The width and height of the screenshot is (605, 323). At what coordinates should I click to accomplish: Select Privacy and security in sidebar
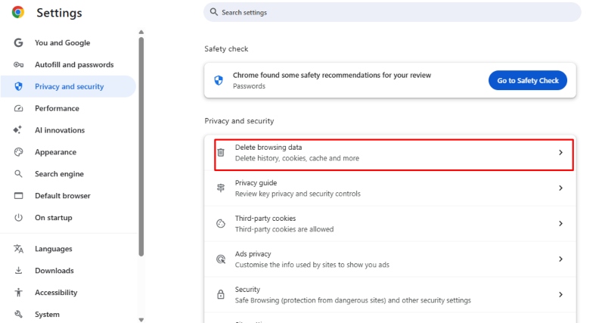point(68,86)
